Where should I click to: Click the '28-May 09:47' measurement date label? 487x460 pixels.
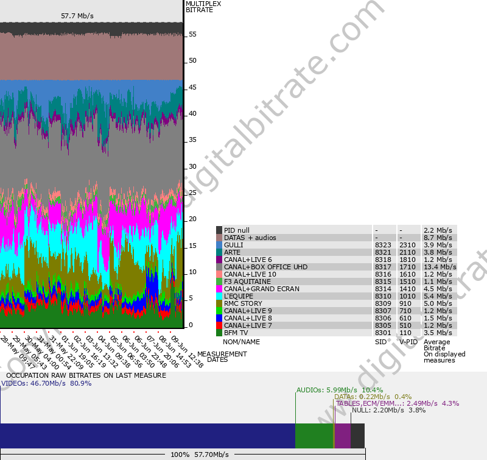pyautogui.click(x=18, y=352)
